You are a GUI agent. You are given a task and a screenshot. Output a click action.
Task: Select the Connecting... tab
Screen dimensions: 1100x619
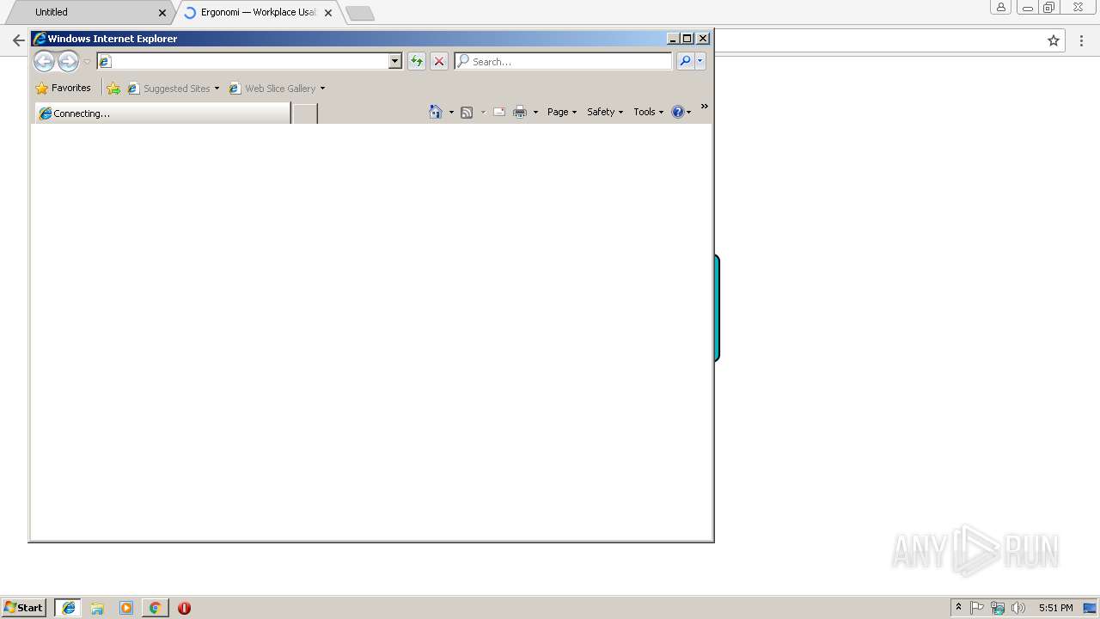pos(162,113)
